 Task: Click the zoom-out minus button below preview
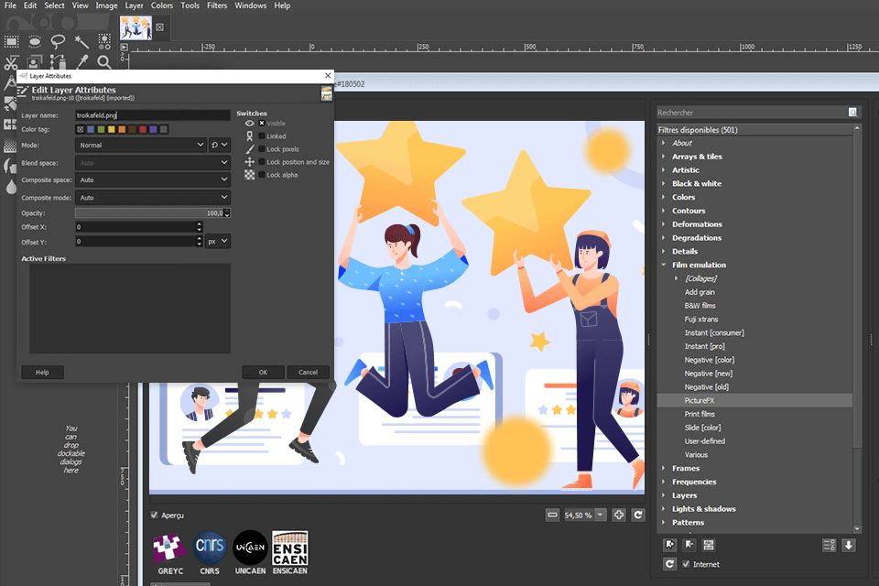[x=552, y=515]
